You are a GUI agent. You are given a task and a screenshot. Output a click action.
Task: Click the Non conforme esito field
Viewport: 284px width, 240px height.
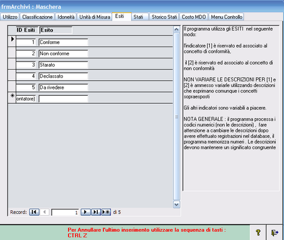click(x=64, y=53)
